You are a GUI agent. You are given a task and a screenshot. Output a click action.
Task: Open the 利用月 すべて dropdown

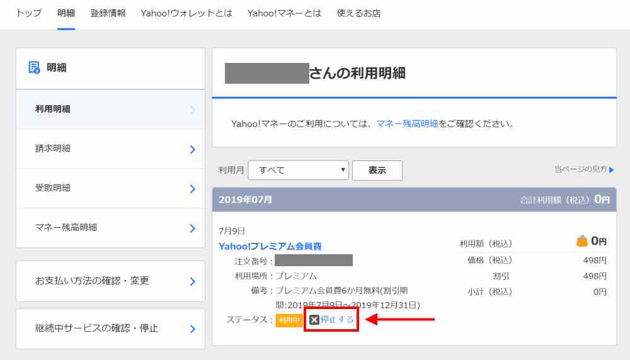298,170
